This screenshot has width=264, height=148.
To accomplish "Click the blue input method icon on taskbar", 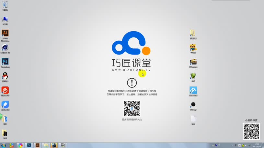I will coord(216,145).
